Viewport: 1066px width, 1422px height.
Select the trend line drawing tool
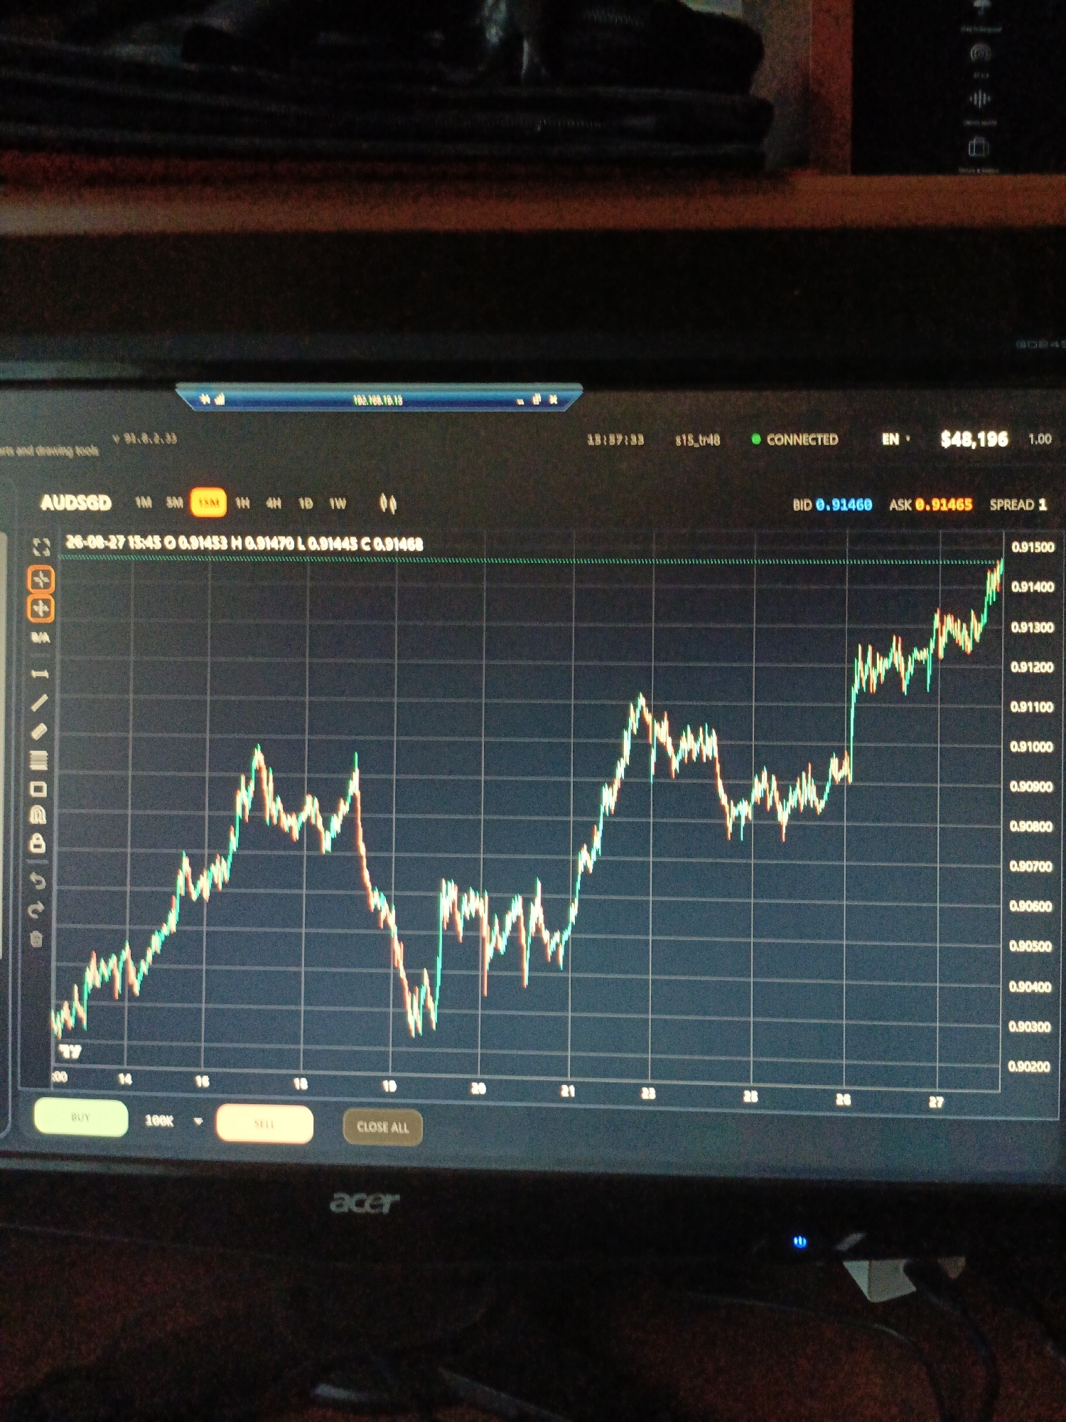[x=40, y=702]
